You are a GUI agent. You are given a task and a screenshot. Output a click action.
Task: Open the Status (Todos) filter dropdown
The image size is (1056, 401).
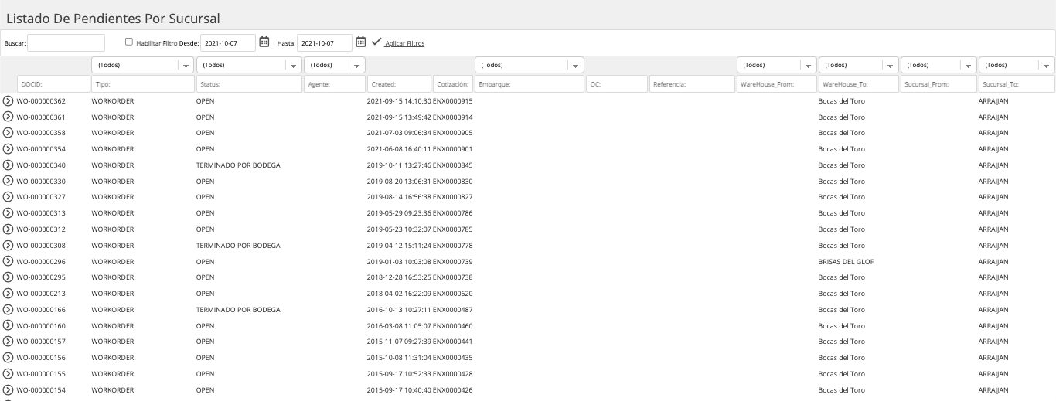click(249, 66)
